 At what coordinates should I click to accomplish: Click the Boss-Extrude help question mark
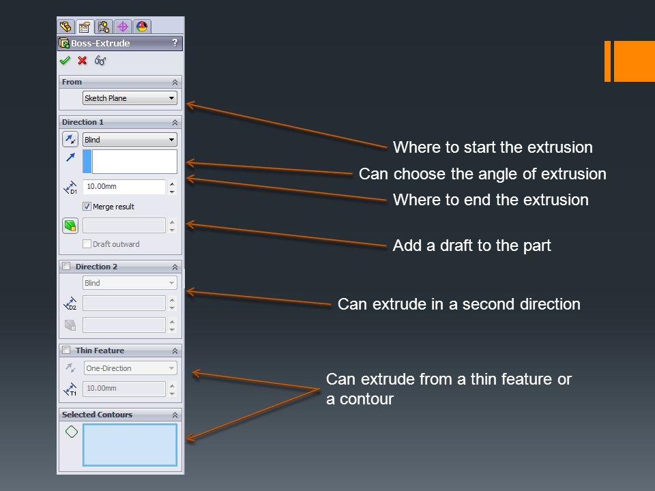[175, 42]
